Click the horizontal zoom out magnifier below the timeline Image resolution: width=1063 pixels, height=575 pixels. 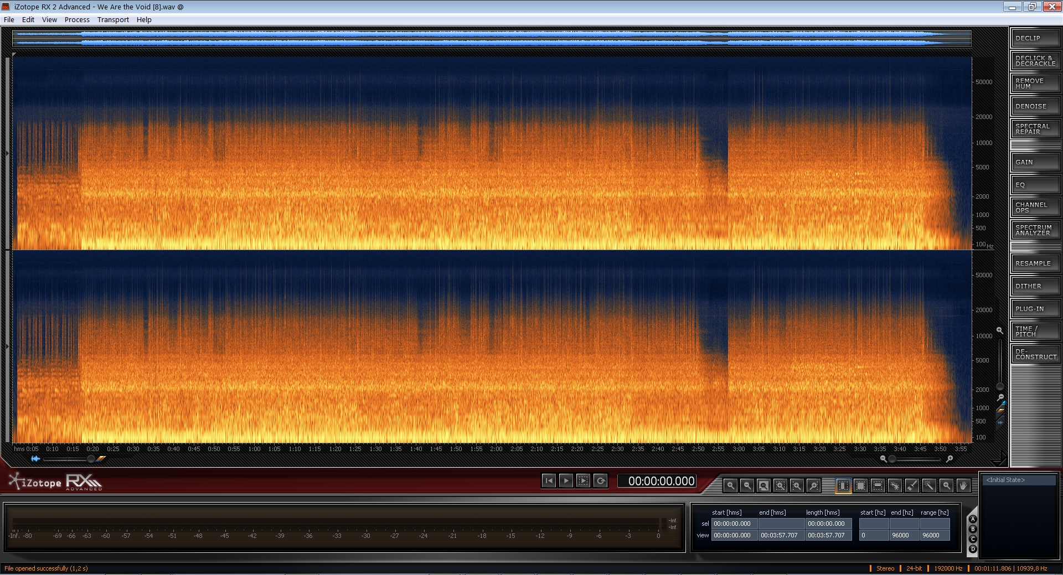883,459
